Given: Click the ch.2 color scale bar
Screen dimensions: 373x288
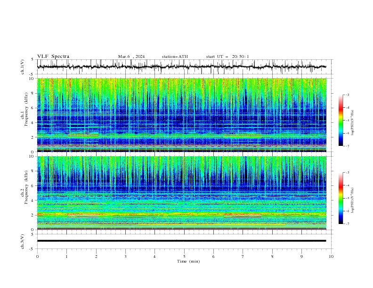Looking at the screenshot, I should [341, 198].
